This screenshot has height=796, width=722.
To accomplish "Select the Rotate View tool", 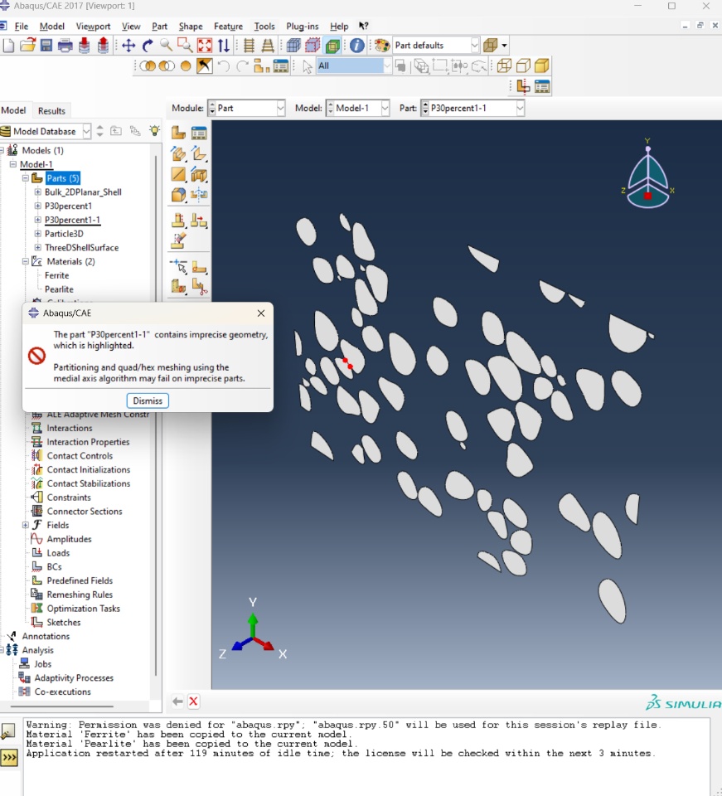I will (148, 46).
